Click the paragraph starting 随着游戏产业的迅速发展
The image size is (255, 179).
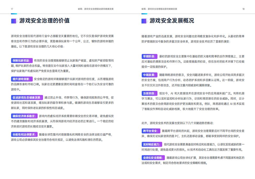coord(193,39)
